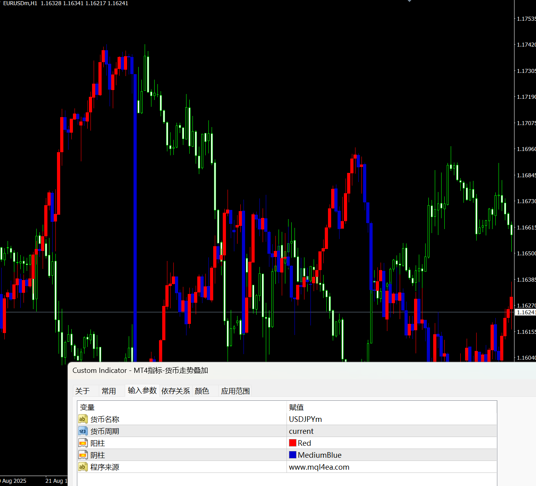Viewport: 536px width, 486px height.
Task: Click the www.mql4ea.com value cell
Action: [x=391, y=467]
